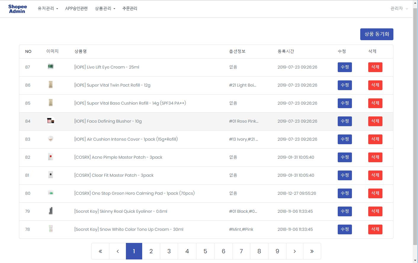Screen dimensions: 418x263
Task: Click option text #21 Light Bei...
Action: (243, 85)
